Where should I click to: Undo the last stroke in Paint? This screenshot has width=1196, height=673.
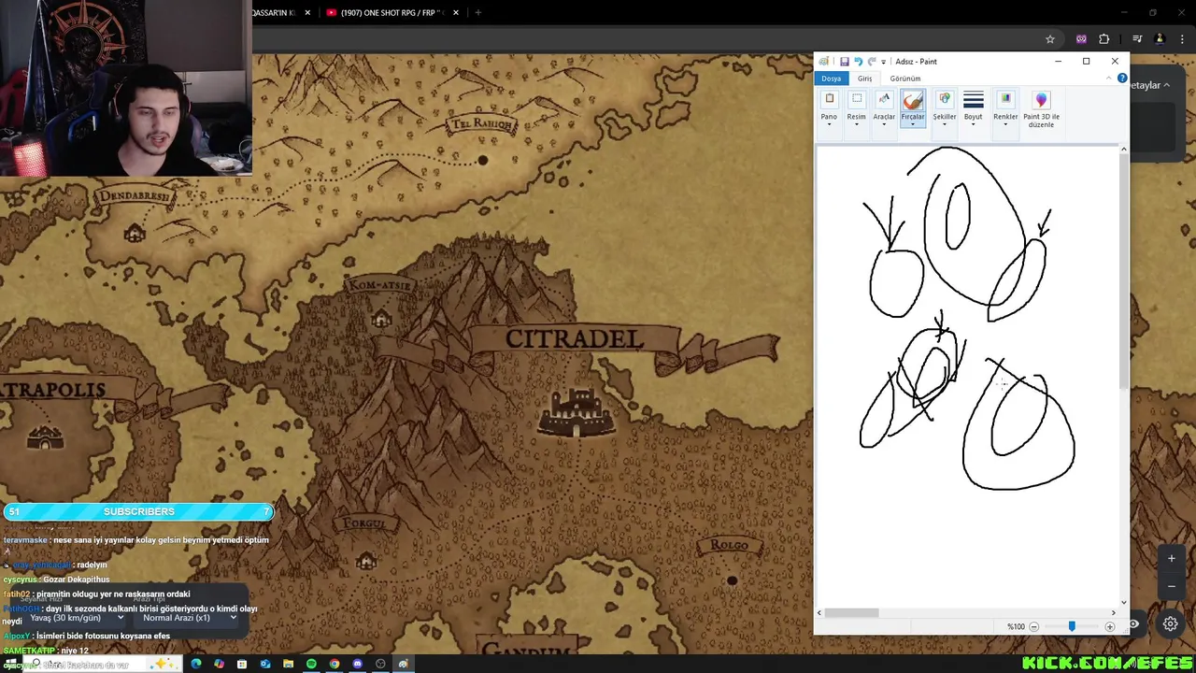click(858, 62)
